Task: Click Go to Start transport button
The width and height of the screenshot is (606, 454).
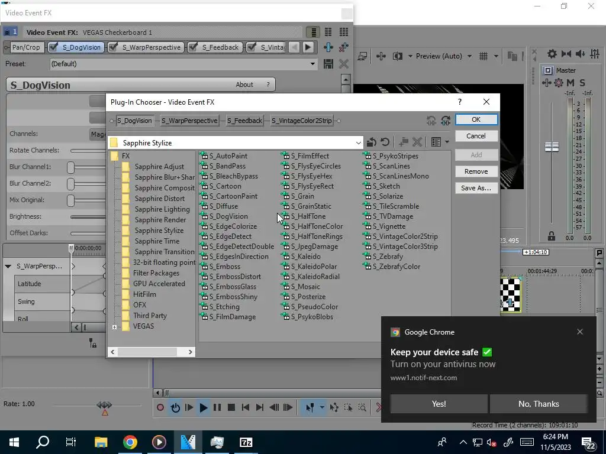Action: tap(245, 407)
